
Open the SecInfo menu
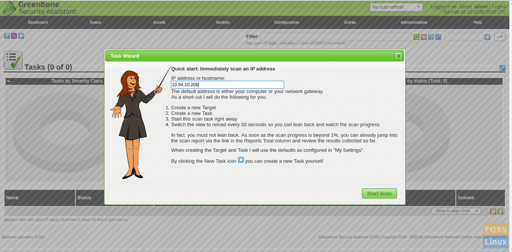[x=223, y=22]
